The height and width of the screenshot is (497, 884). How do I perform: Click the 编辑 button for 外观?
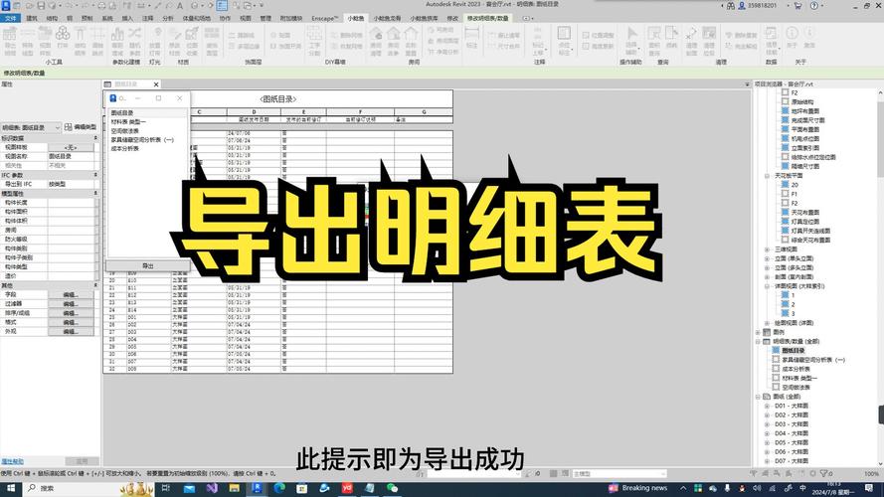click(x=71, y=331)
